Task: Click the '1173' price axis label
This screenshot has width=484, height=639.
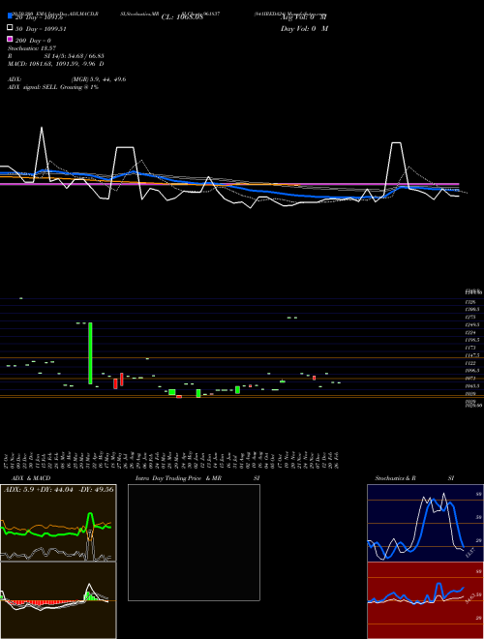Action: click(x=470, y=348)
